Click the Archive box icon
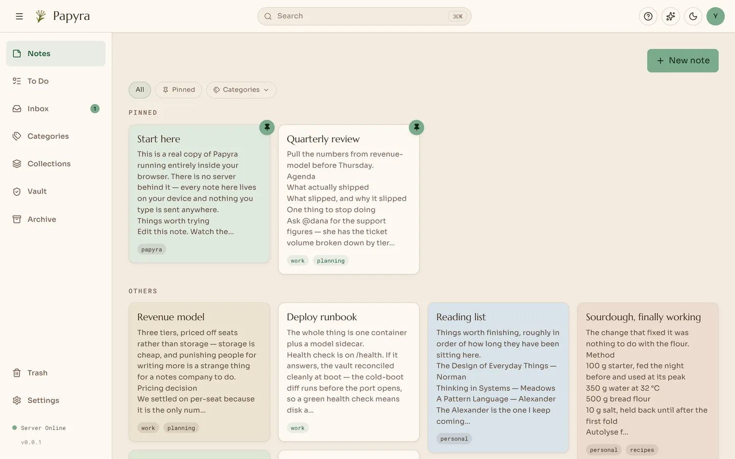This screenshot has height=459, width=735. (17, 219)
